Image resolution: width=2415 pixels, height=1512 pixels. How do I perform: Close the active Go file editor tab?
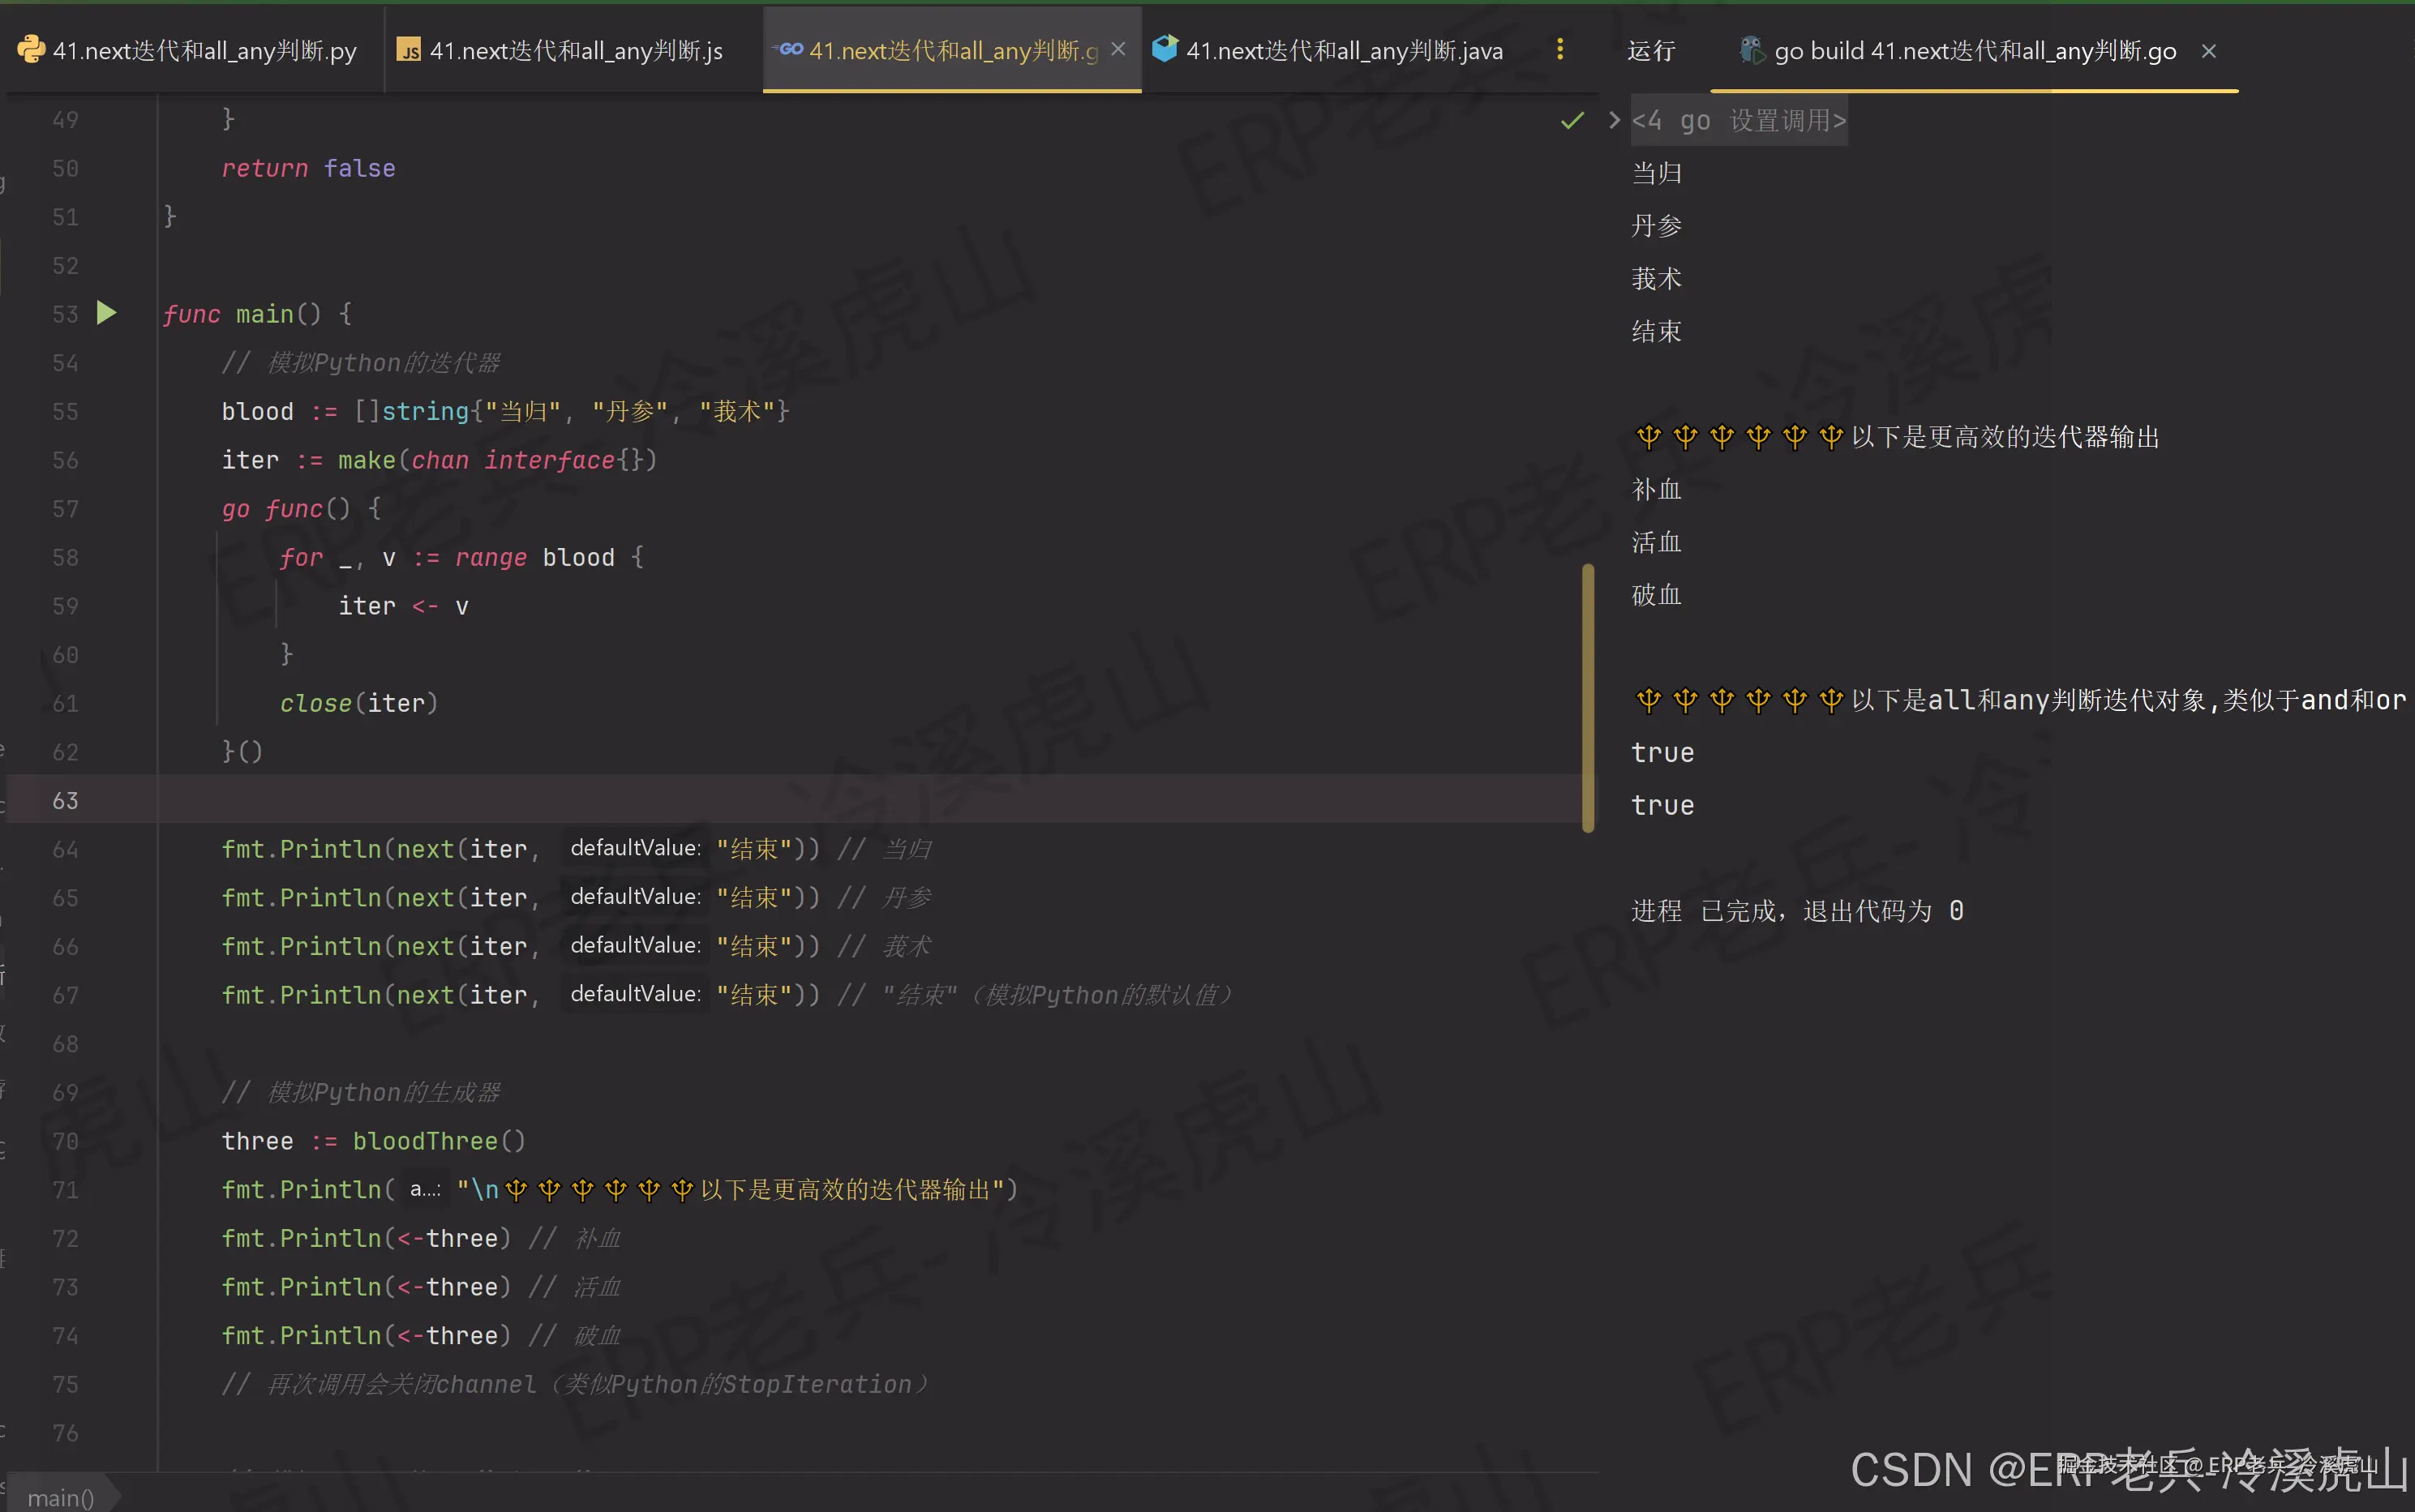tap(1118, 49)
